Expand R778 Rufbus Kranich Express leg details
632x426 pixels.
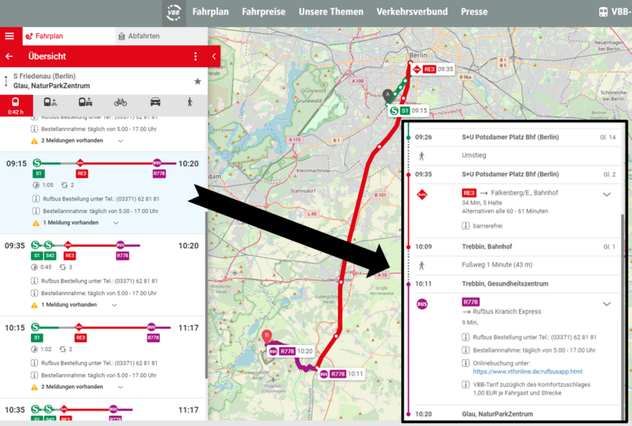[606, 304]
